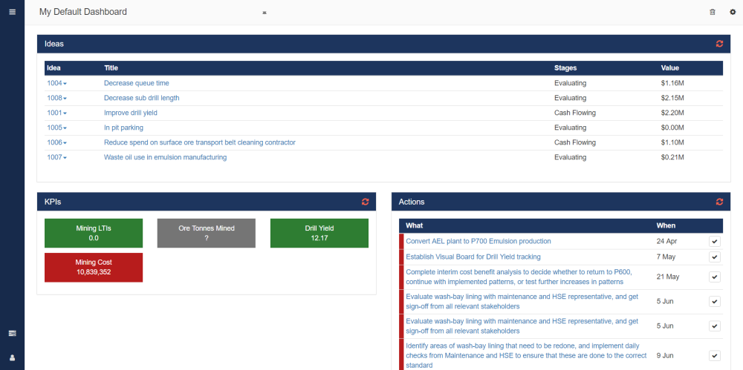Screen dimensions: 743x370
Task: Click the grey Ore Tonnes Mined tile
Action: coord(206,234)
